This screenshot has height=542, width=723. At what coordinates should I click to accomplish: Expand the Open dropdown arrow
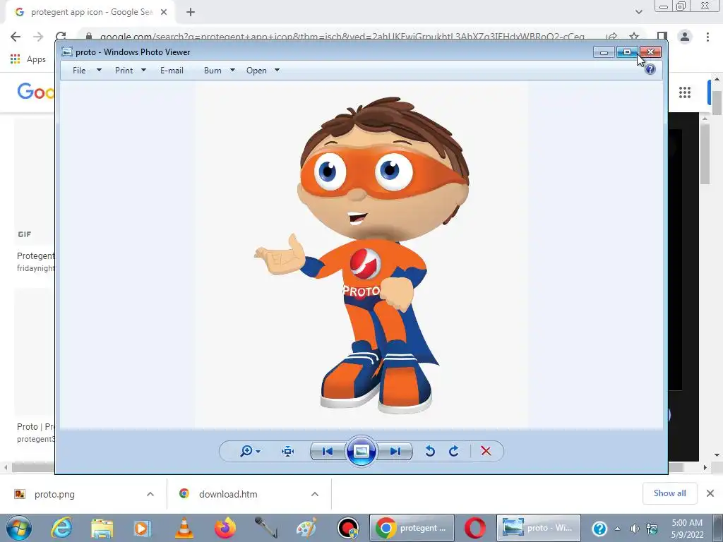tap(277, 70)
